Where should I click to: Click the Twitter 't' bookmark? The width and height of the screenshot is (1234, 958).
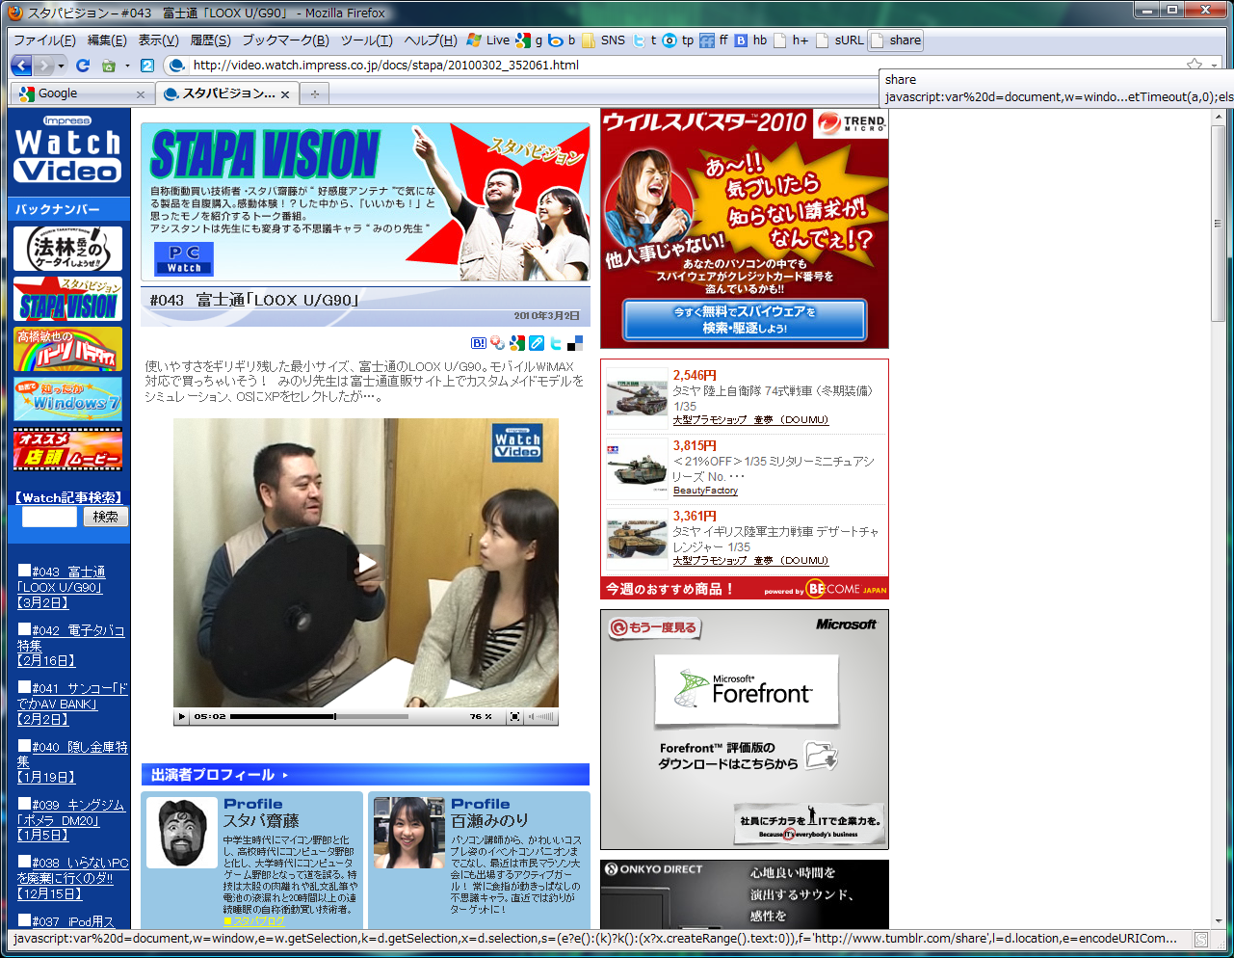pyautogui.click(x=644, y=40)
